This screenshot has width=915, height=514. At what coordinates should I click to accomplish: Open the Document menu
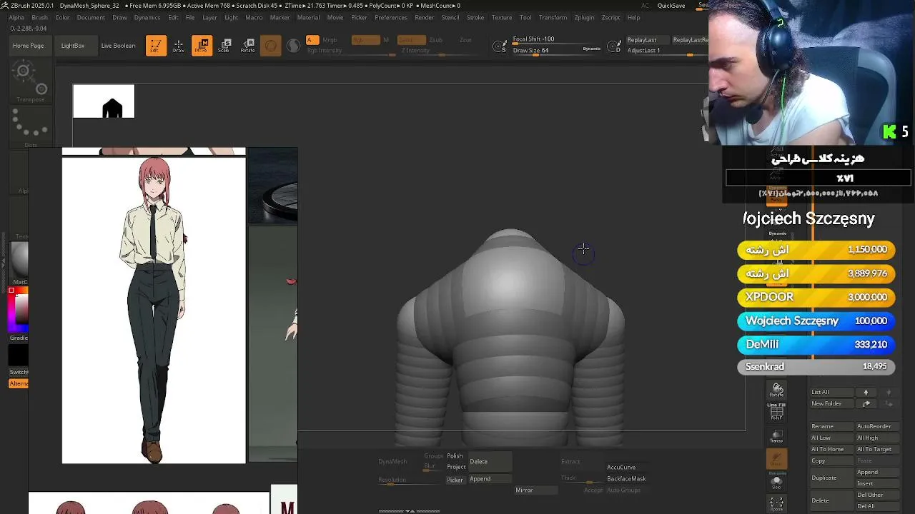(91, 17)
